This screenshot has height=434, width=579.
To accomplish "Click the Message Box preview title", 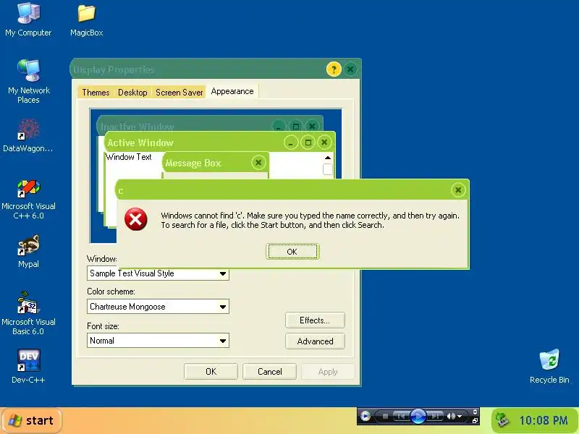I will click(193, 163).
